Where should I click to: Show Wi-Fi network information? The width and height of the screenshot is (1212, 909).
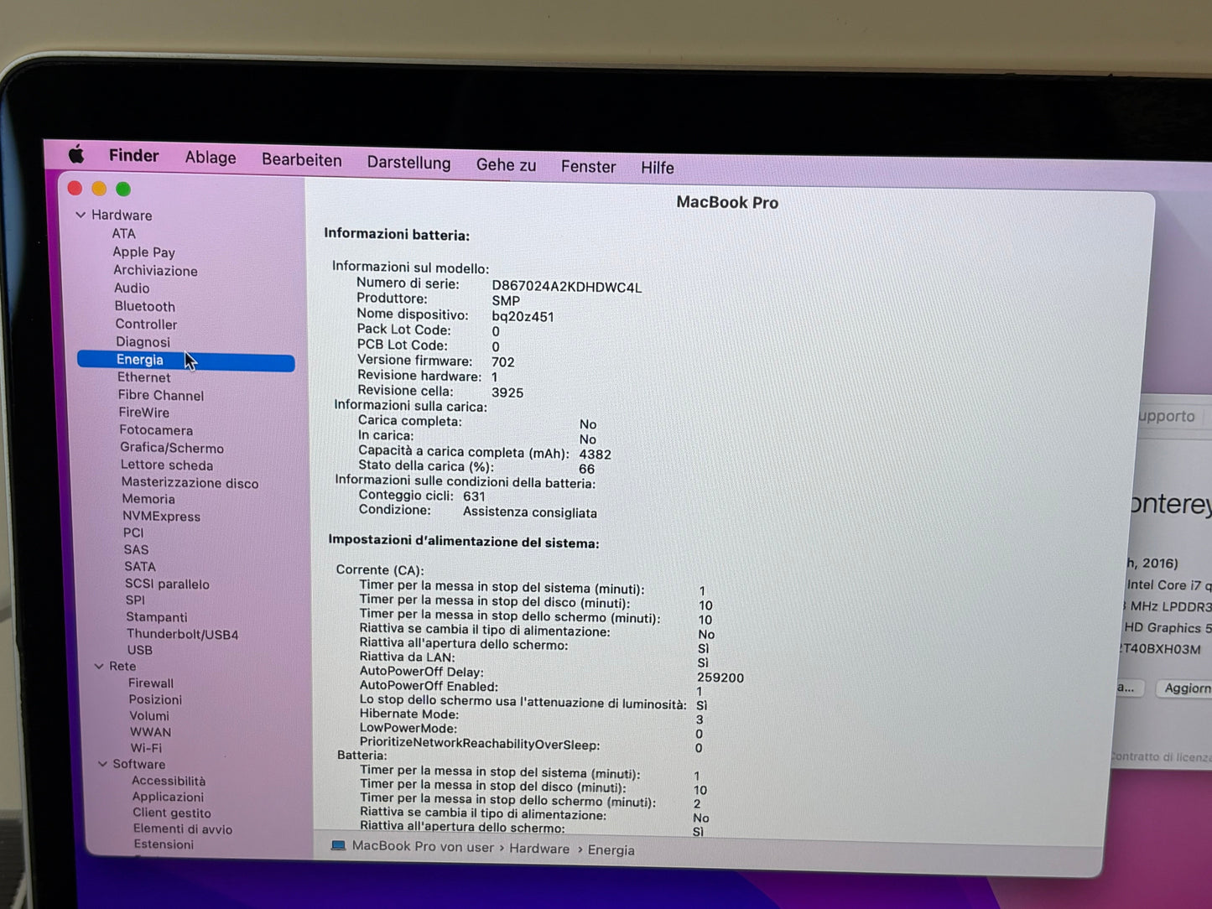coord(146,748)
